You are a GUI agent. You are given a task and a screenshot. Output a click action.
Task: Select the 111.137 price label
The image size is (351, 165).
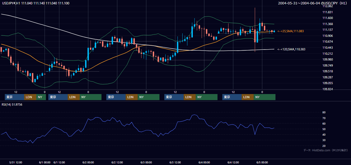[x=328, y=30]
